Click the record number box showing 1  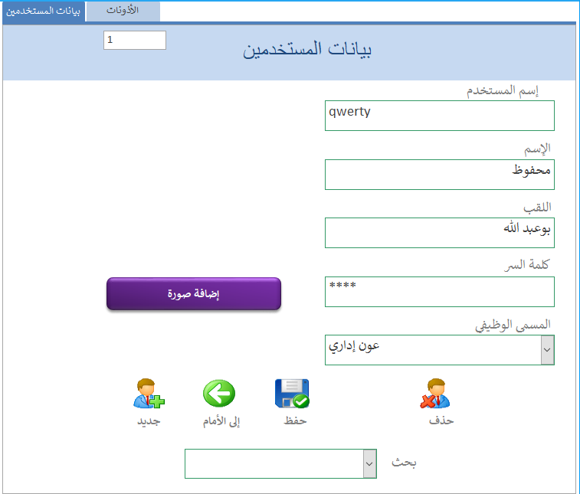pos(134,40)
